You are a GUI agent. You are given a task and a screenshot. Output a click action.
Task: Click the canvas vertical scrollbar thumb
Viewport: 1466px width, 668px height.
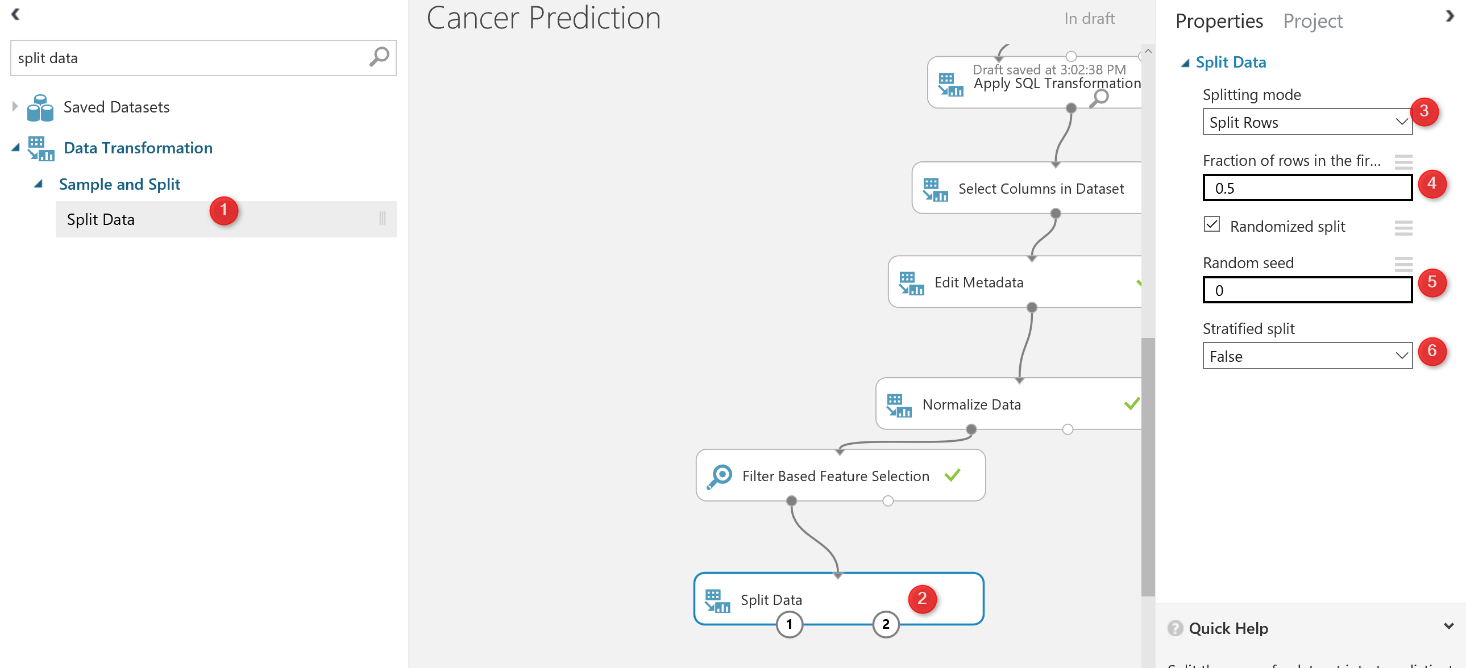(x=1148, y=466)
